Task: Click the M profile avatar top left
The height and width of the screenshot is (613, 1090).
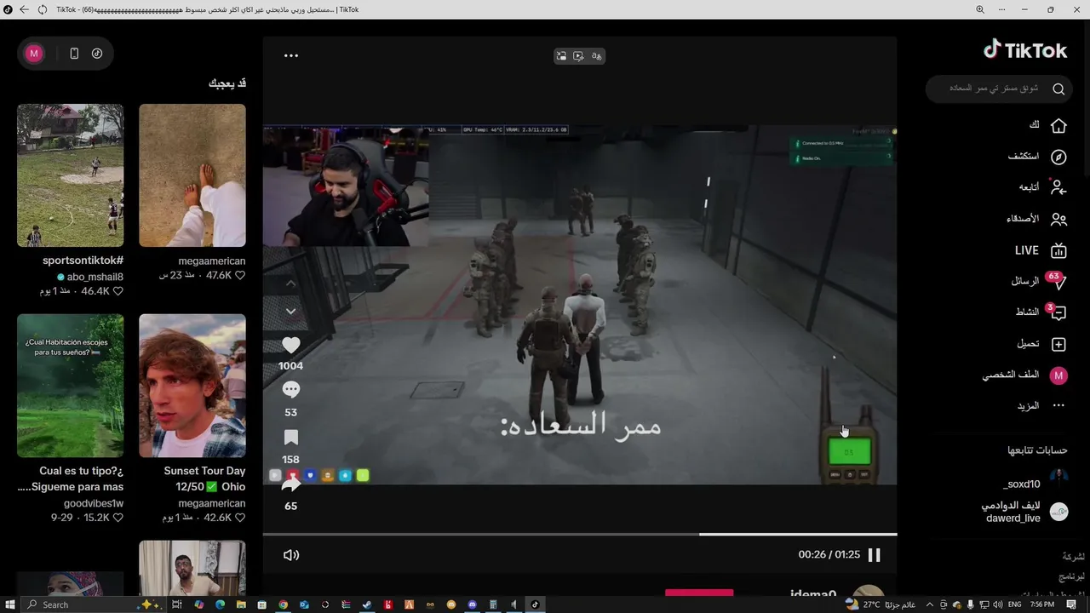Action: coord(34,54)
